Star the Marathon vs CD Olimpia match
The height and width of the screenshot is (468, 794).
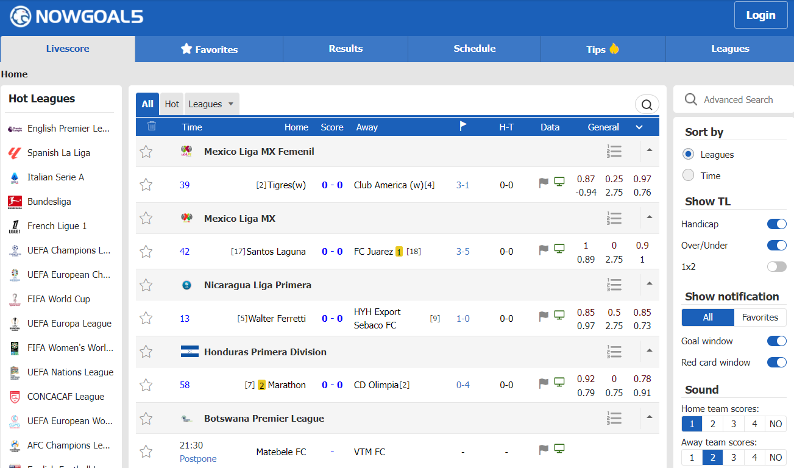tap(146, 385)
